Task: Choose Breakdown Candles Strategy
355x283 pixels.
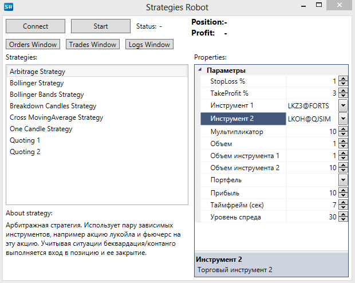Action: tap(53, 106)
